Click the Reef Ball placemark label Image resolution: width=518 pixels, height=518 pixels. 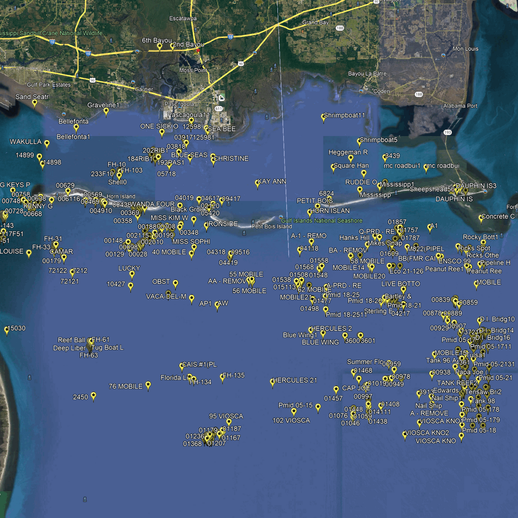click(x=72, y=340)
